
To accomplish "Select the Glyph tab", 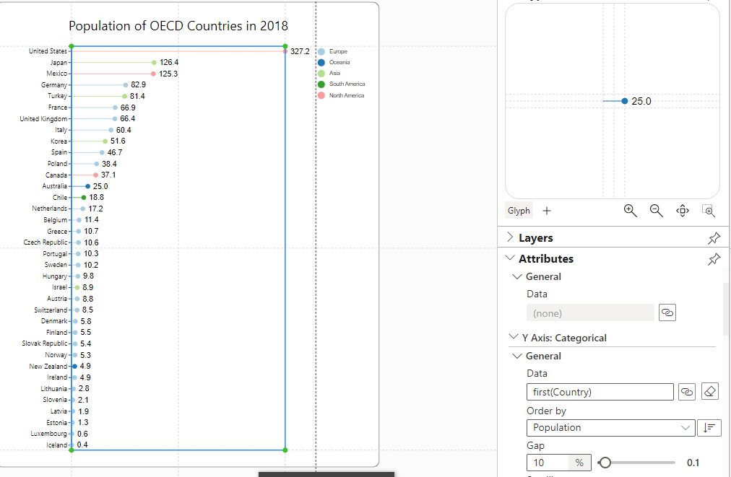I will (x=519, y=211).
